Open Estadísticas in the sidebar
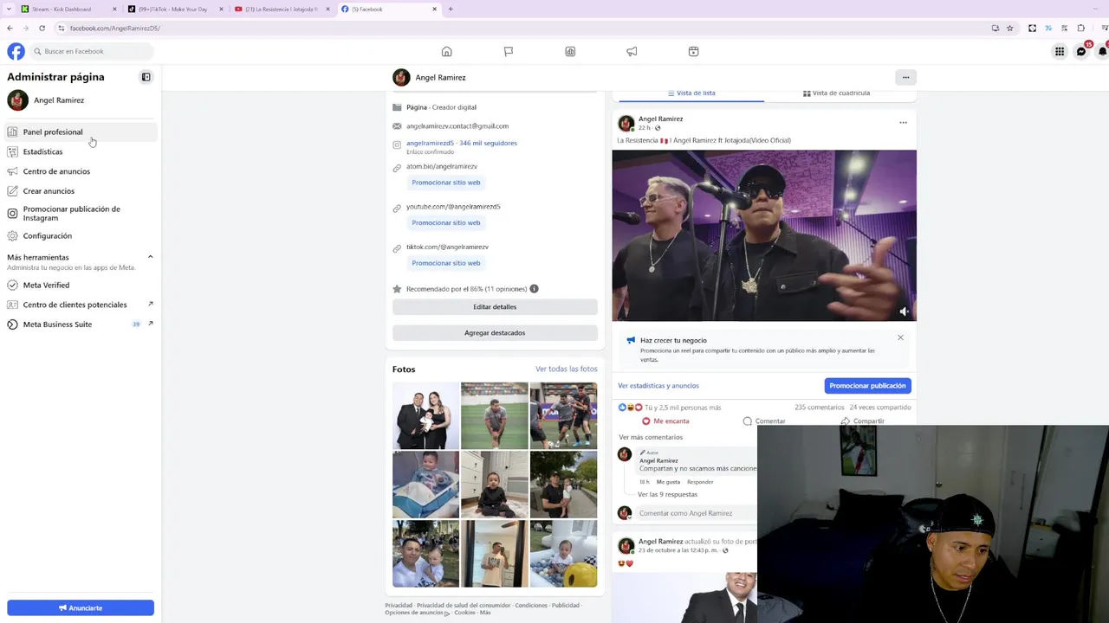This screenshot has width=1109, height=623. 81,151
